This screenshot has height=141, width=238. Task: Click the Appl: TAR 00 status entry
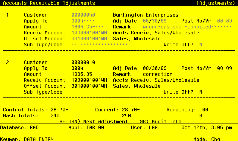pyautogui.click(x=86, y=127)
